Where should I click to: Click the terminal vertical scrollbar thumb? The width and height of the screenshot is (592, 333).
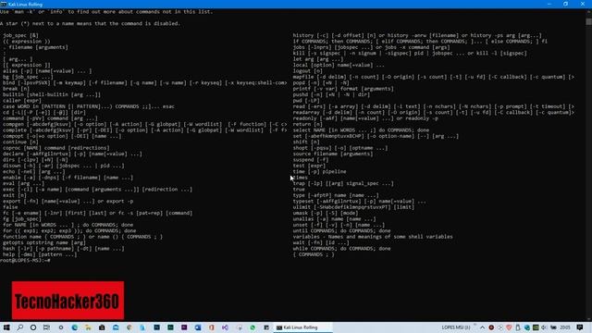588,21
